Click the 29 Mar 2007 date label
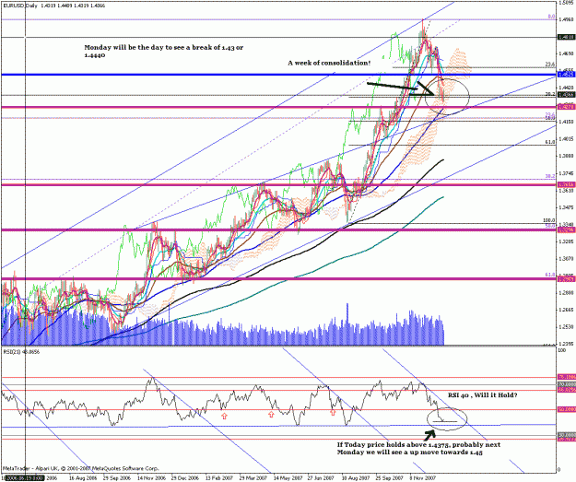This screenshot has width=576, height=482. (x=253, y=478)
